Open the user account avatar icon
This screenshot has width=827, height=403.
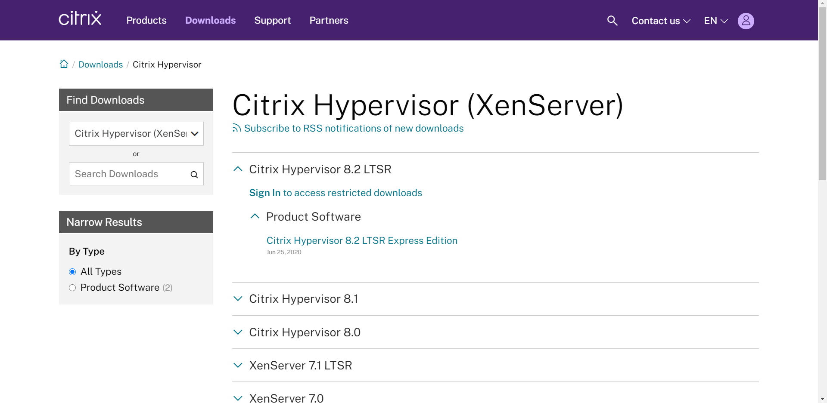click(746, 21)
